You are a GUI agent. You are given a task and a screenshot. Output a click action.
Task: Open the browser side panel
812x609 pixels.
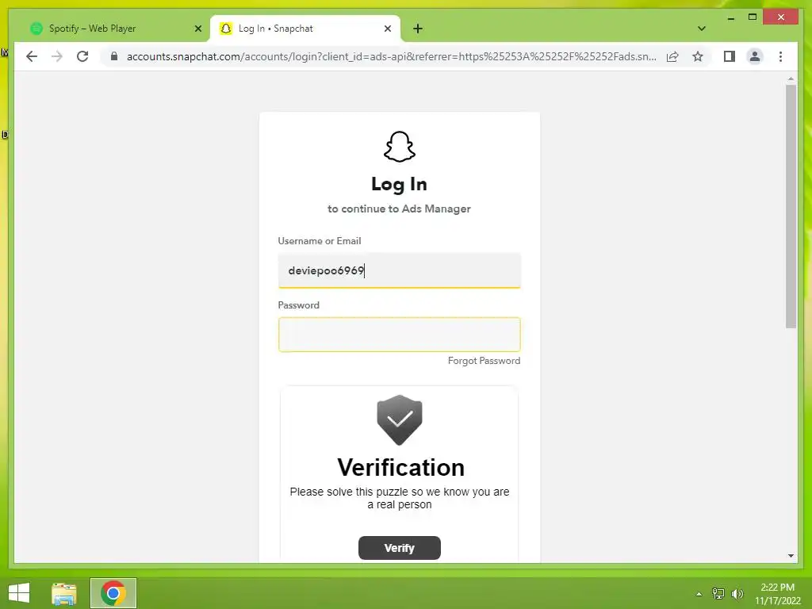tap(730, 56)
